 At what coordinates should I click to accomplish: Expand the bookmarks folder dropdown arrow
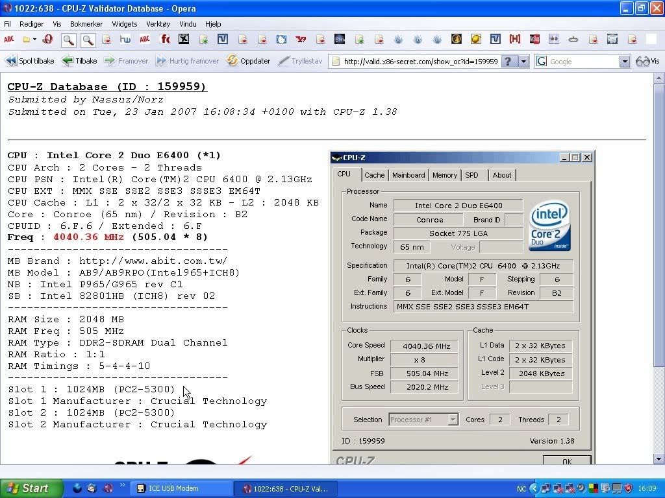pyautogui.click(x=34, y=40)
